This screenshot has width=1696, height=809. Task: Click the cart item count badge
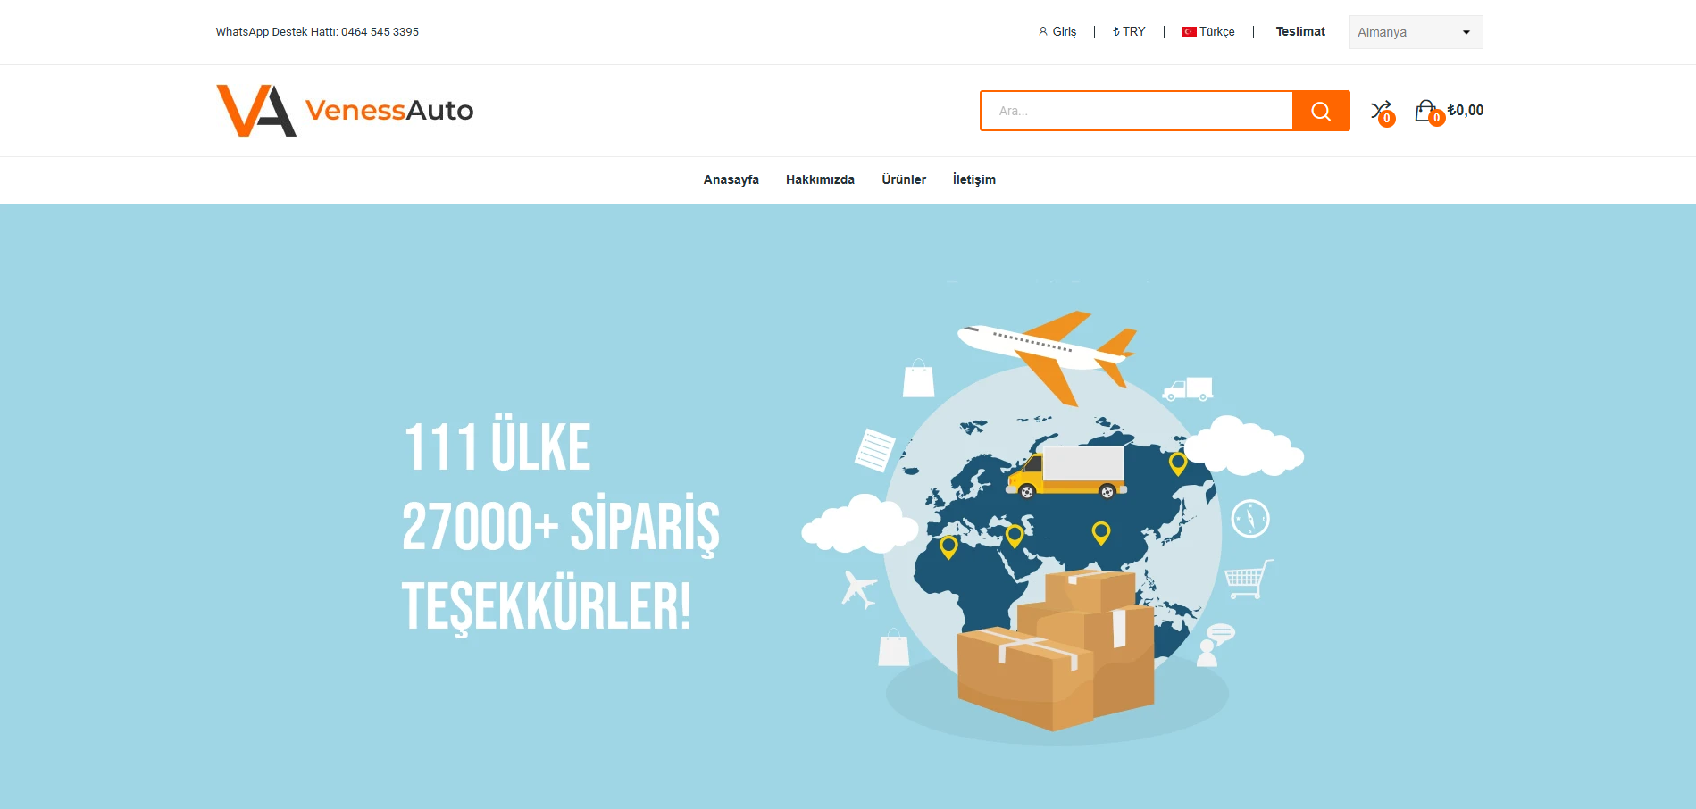[1436, 118]
